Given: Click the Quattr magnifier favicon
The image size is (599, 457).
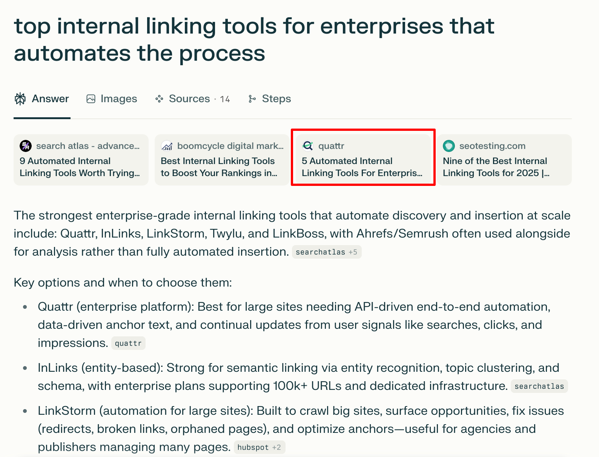Looking at the screenshot, I should [308, 146].
